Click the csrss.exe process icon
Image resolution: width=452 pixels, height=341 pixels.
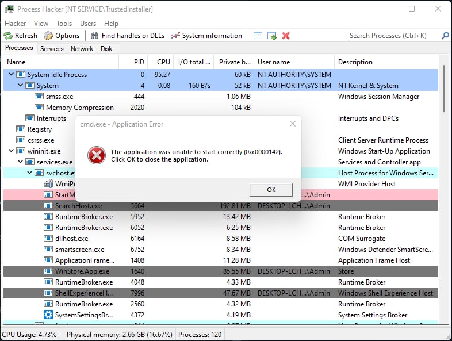(x=21, y=140)
